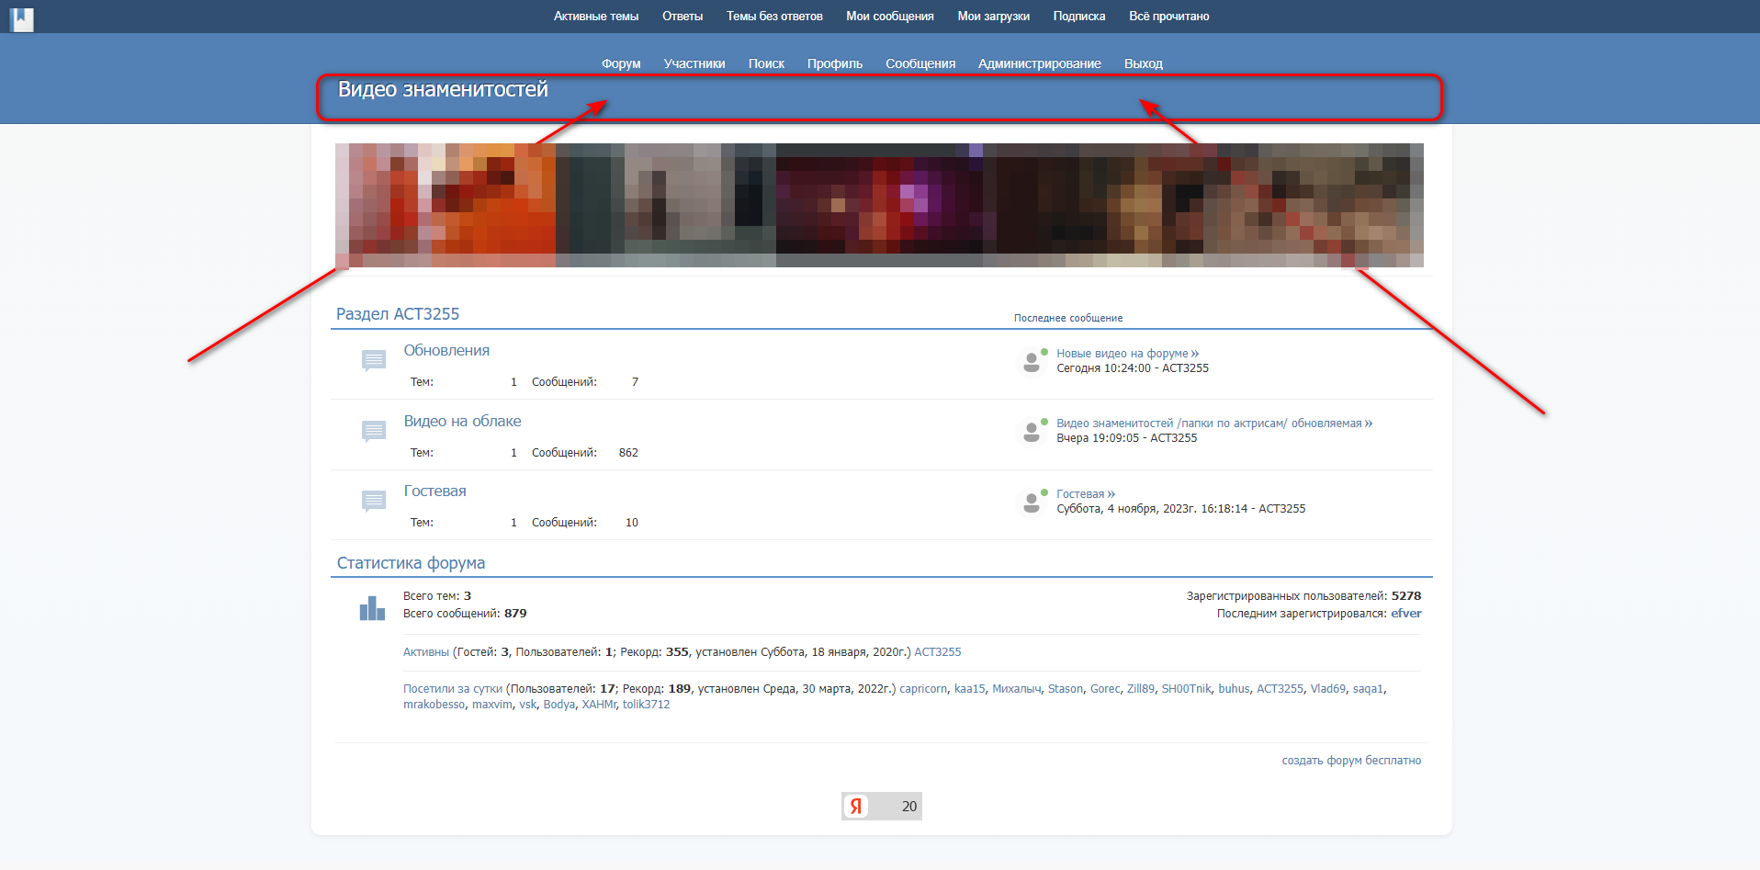Click the Yandex counter badge showing 20
The width and height of the screenshot is (1760, 870).
pos(881,806)
